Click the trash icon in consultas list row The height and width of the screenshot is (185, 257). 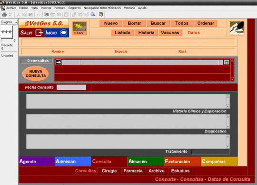(x=227, y=62)
